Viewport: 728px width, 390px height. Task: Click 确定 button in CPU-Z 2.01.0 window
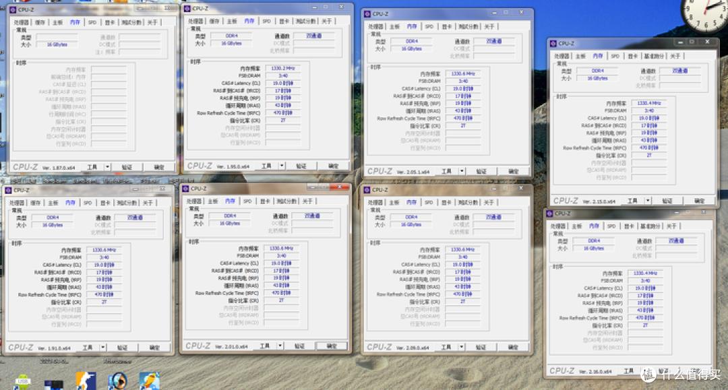tap(332, 346)
